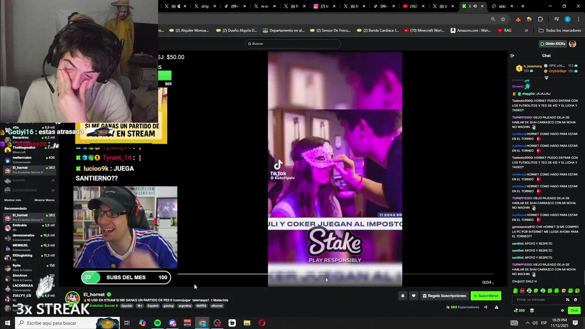Mute the active Kick tab audio icon
The height and width of the screenshot is (329, 585).
click(475, 6)
